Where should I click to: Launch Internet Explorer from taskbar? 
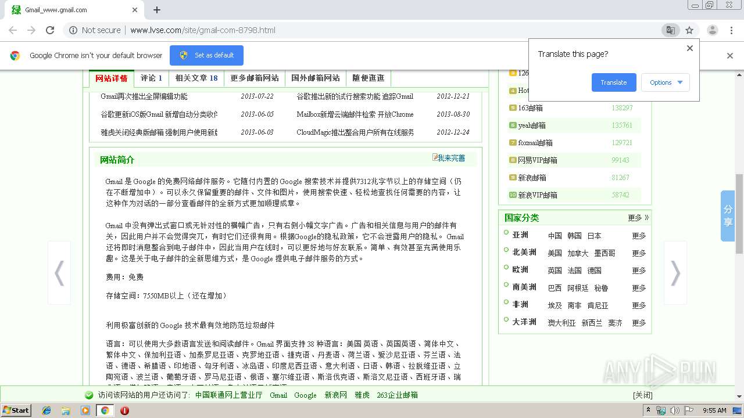46,410
